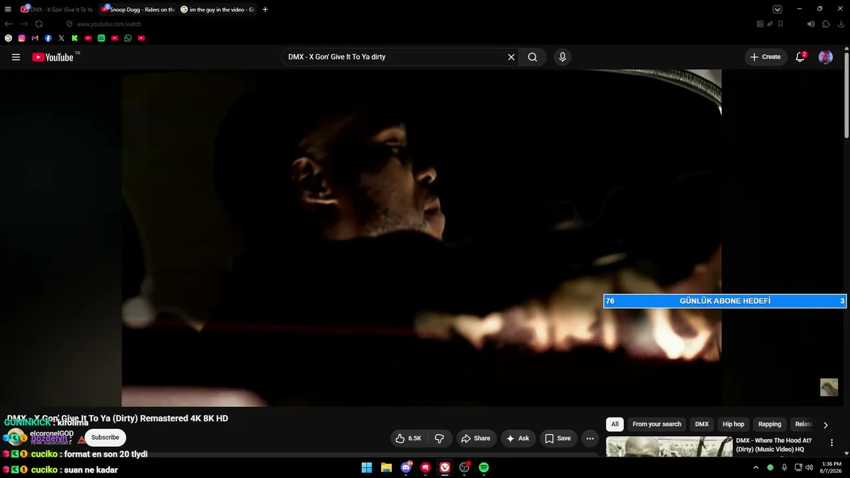Image resolution: width=850 pixels, height=478 pixels.
Task: Open the X (Twitter) bookmark
Action: (61, 39)
